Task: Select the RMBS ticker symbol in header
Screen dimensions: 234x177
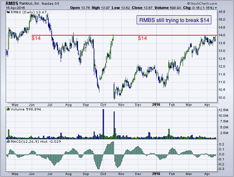Action: 12,3
